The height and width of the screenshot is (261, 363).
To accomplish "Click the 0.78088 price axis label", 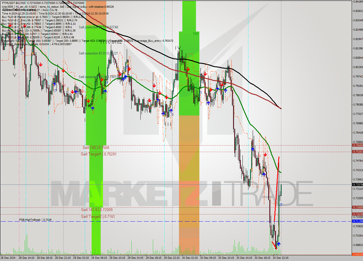I will click(x=358, y=104).
